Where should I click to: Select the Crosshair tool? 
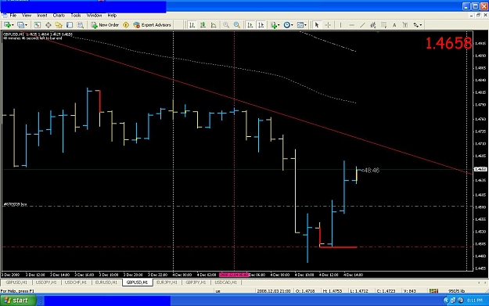pos(328,25)
